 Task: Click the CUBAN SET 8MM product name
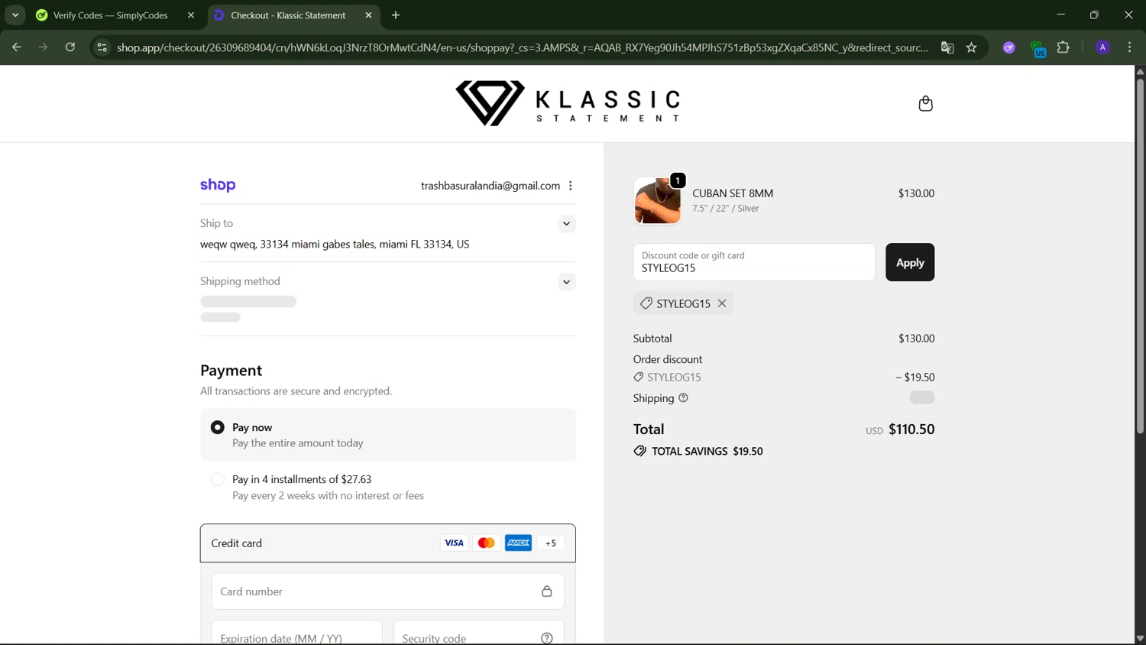733,193
